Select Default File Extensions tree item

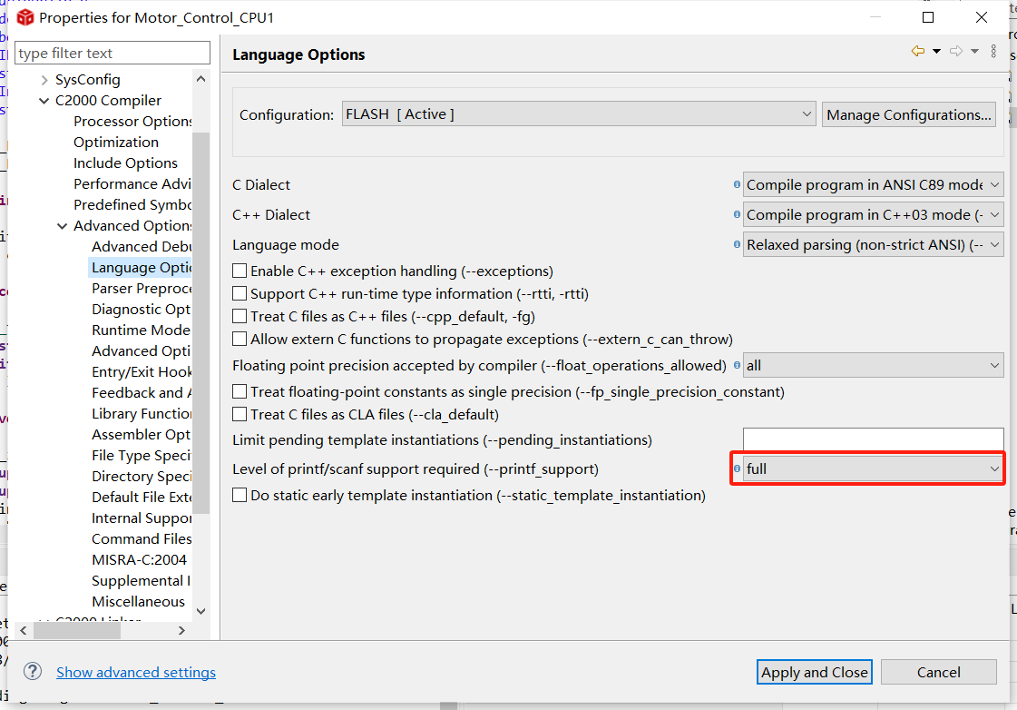coord(142,498)
